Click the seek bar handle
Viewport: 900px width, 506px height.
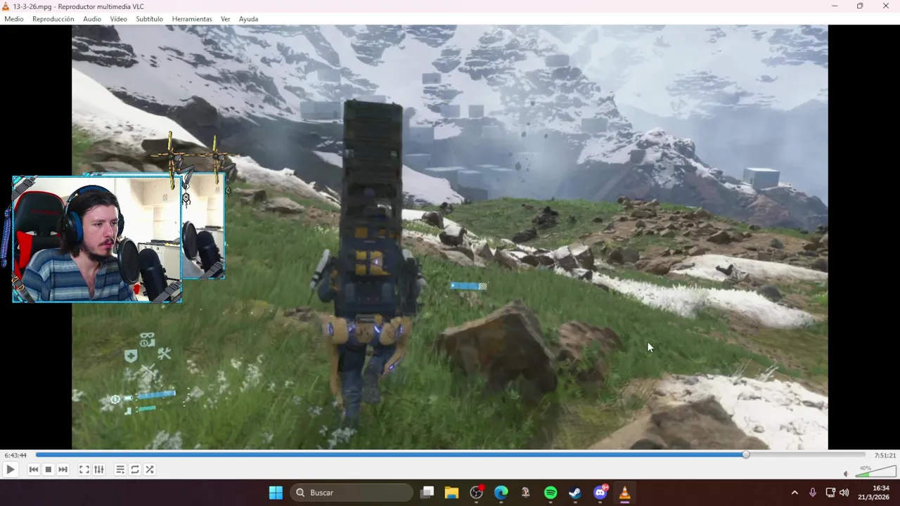(746, 455)
